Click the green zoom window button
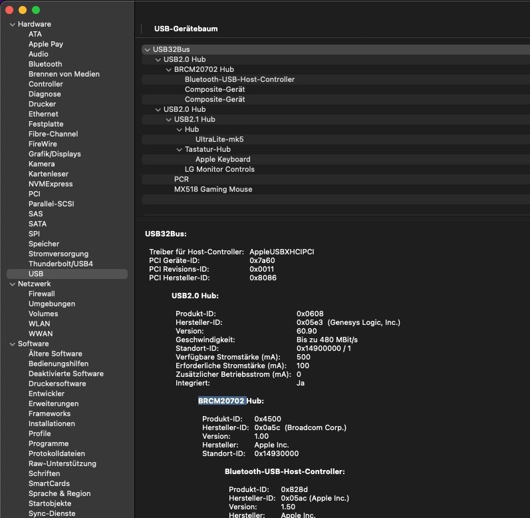The width and height of the screenshot is (530, 518). tap(36, 10)
